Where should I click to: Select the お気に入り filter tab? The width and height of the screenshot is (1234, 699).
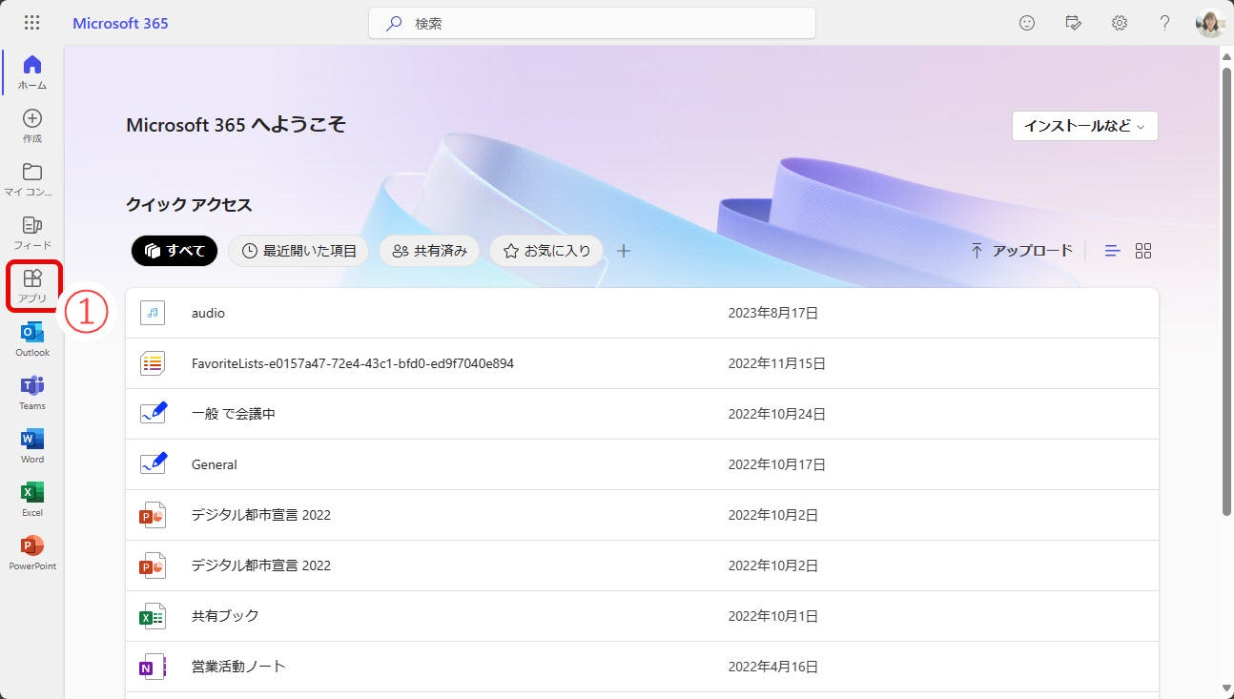(x=546, y=251)
